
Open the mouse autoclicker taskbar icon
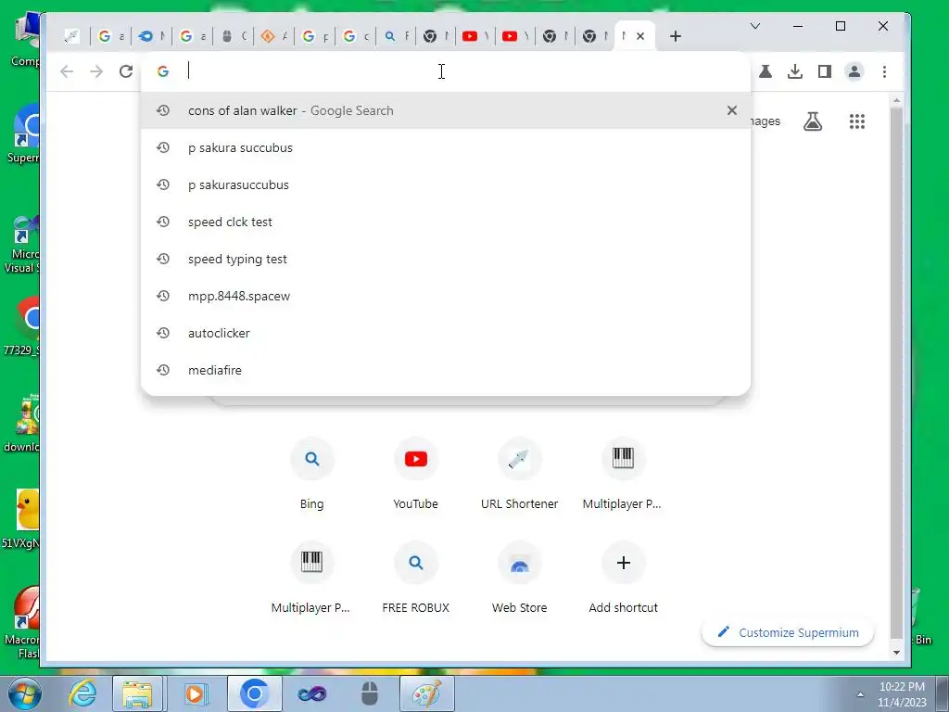(x=369, y=693)
